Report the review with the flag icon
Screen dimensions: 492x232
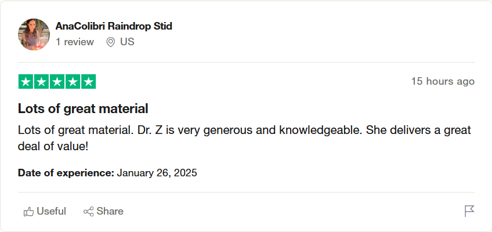(469, 211)
